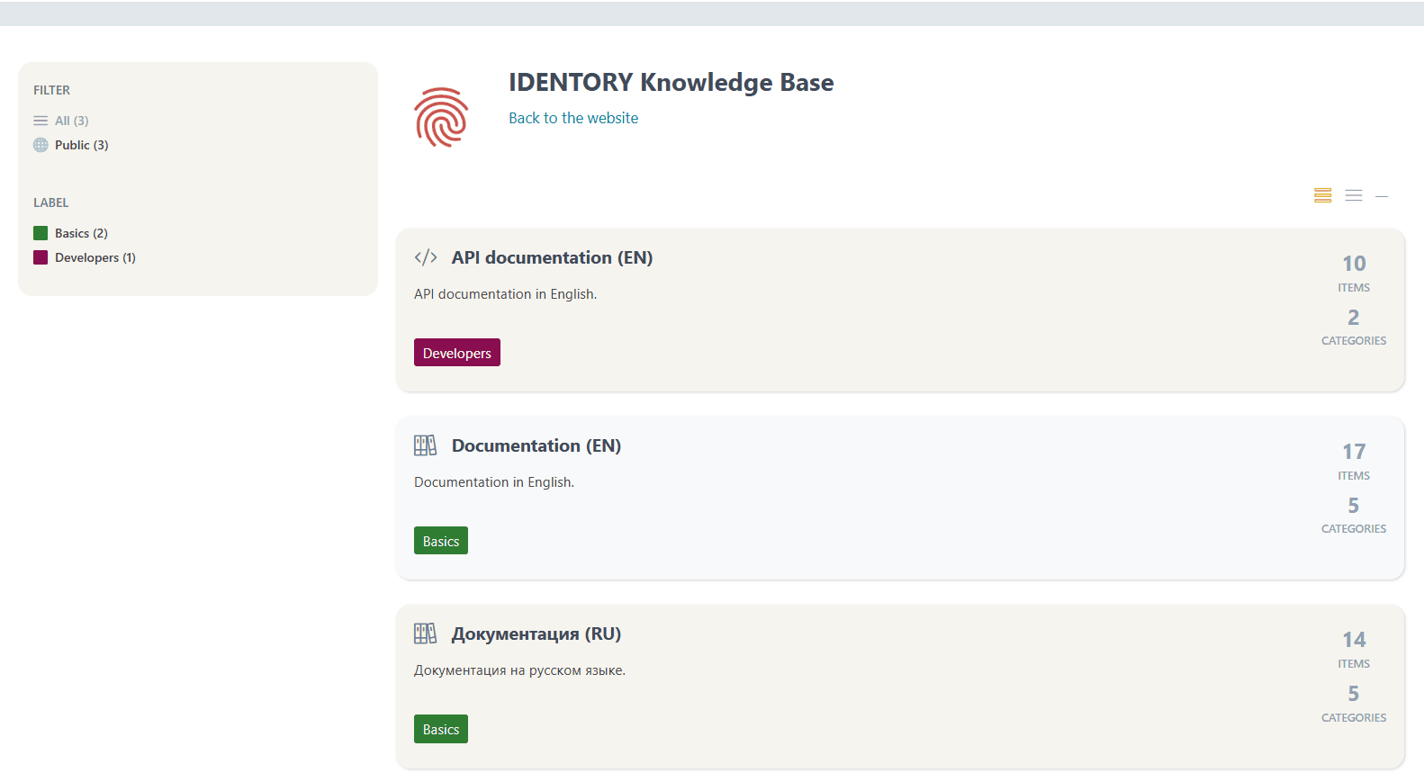
Task: Click the books icon next to Документация (RU)
Action: [425, 634]
